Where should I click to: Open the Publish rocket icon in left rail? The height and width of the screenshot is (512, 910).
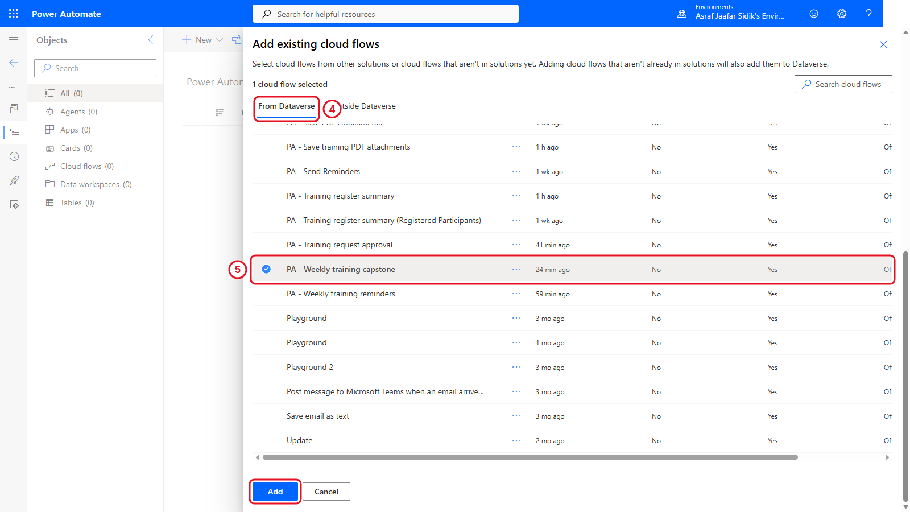tap(14, 180)
